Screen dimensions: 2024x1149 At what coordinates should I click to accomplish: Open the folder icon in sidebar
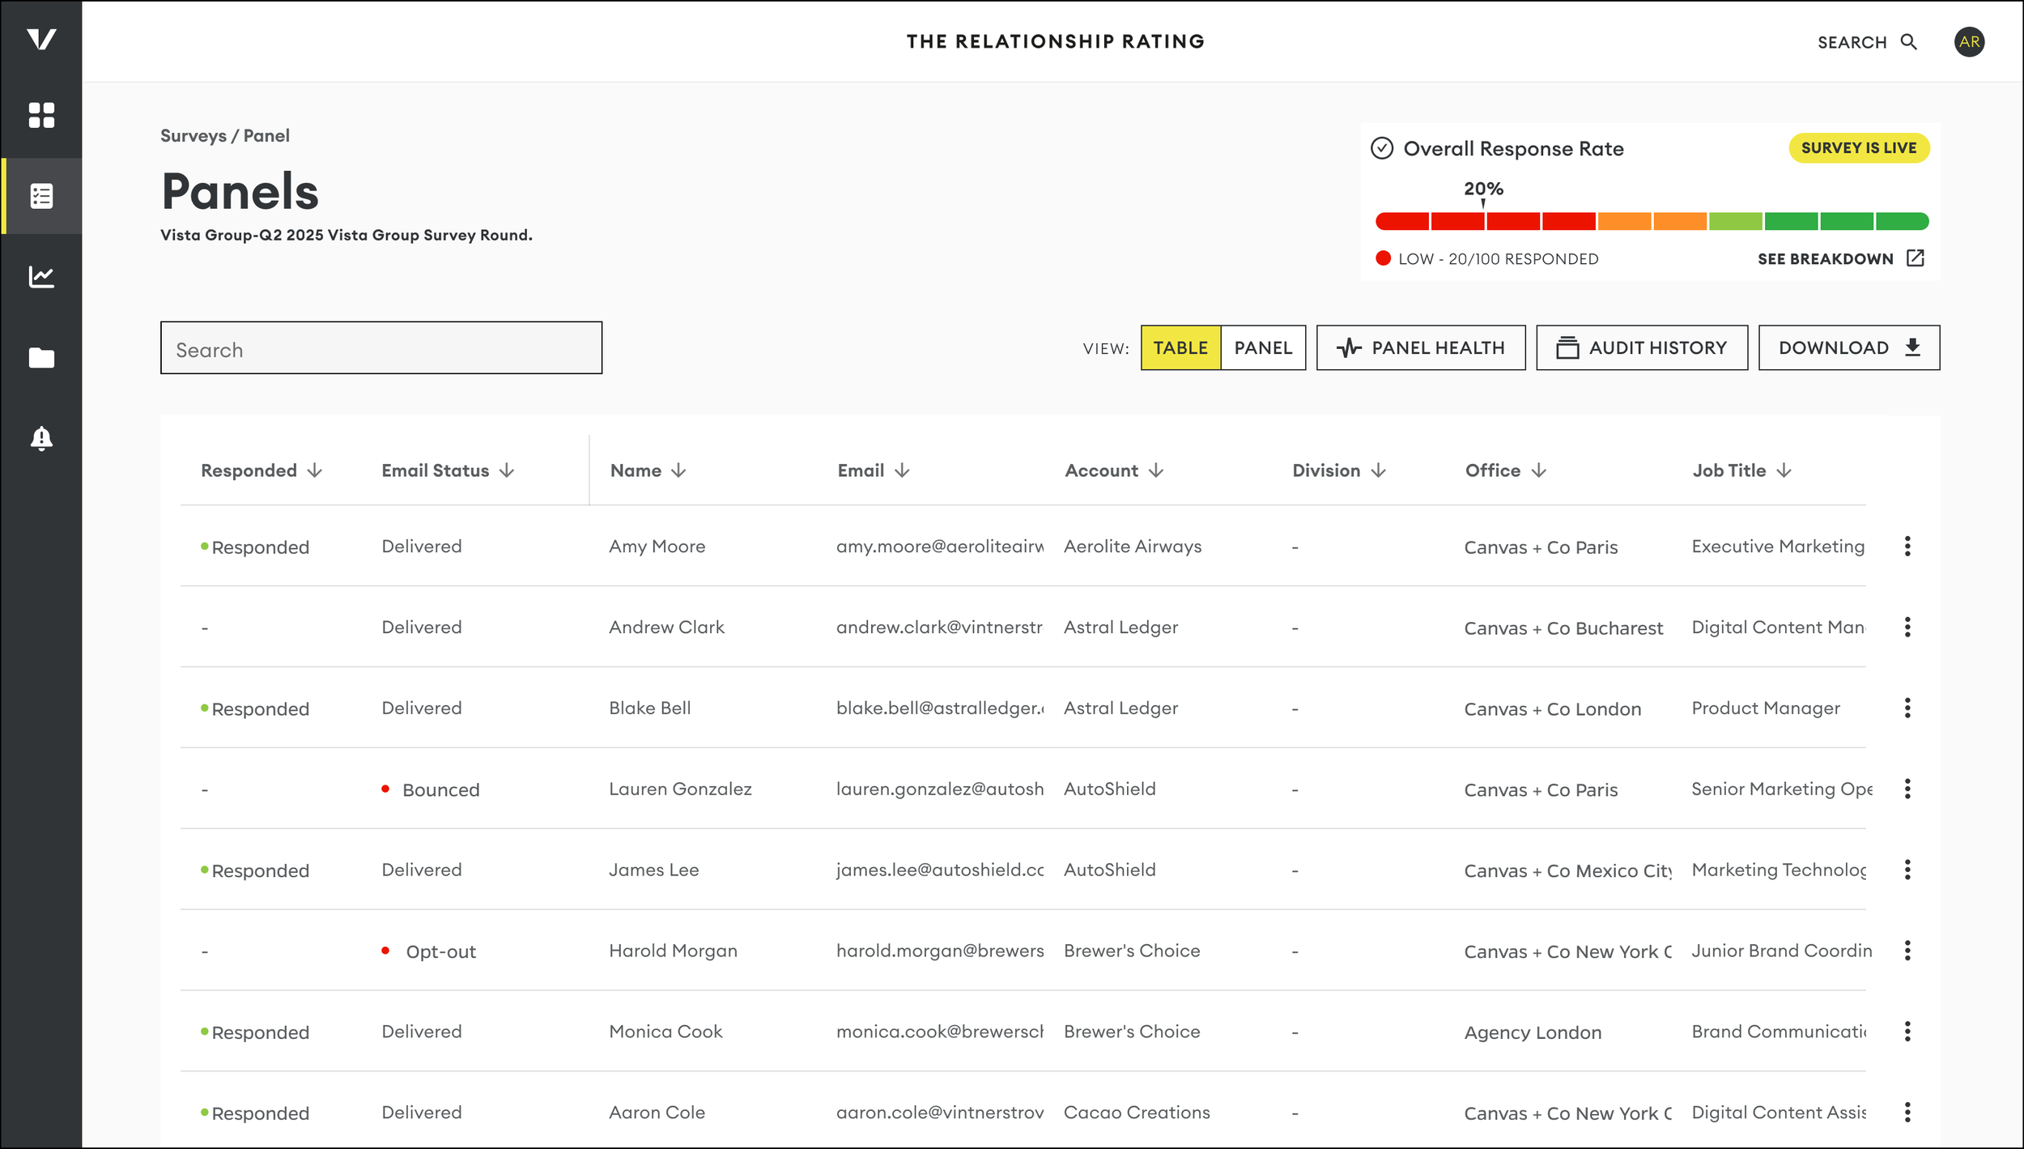pyautogui.click(x=41, y=358)
